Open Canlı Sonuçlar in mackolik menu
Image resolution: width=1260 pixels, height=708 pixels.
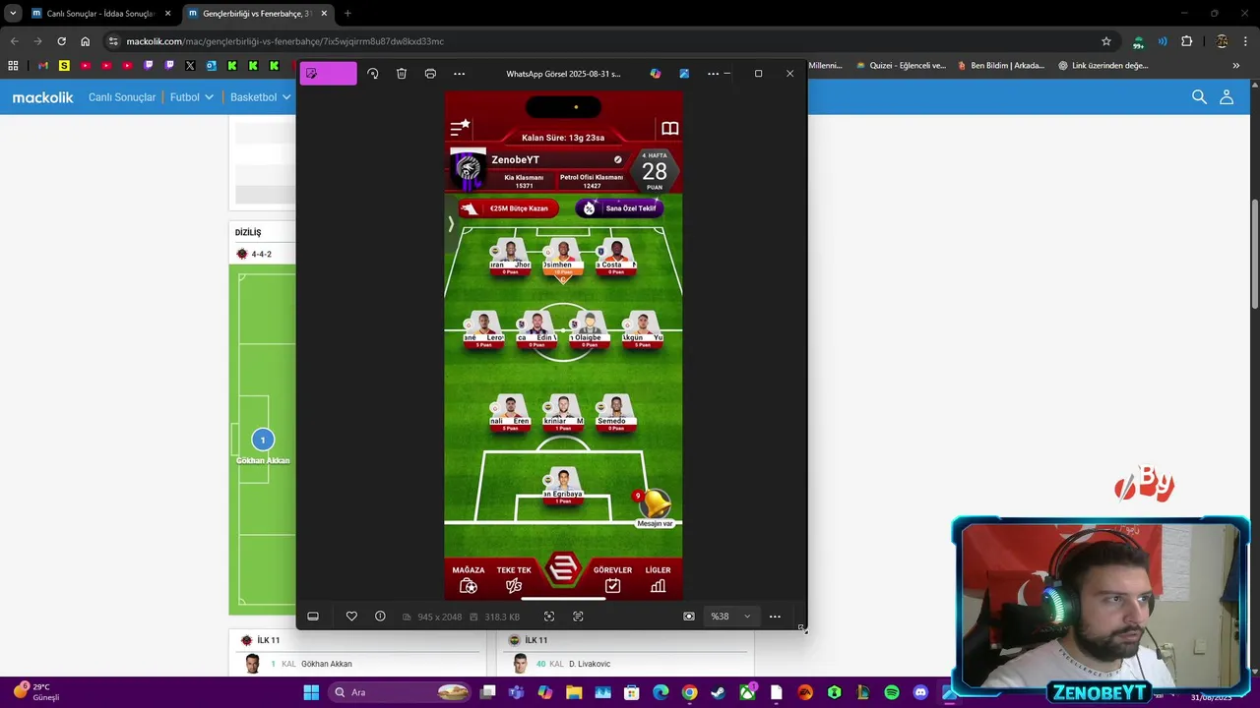[122, 97]
